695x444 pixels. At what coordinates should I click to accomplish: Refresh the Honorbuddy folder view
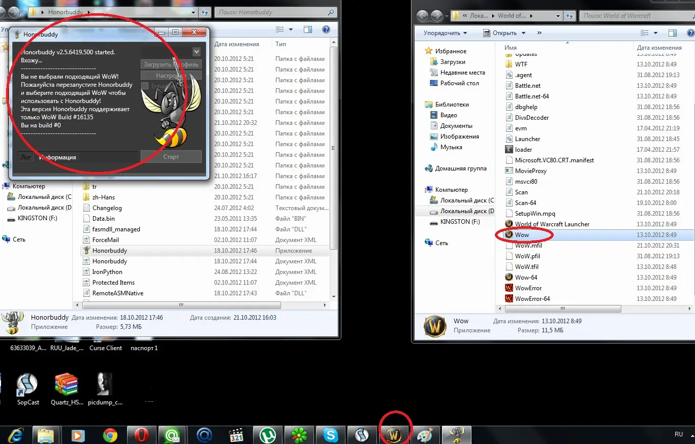point(205,12)
